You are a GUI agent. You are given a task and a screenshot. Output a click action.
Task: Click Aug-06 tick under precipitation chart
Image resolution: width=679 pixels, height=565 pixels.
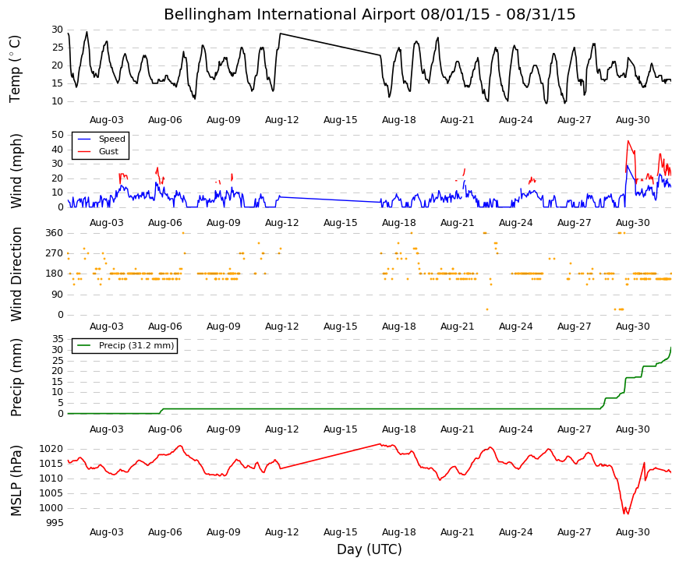(x=165, y=429)
